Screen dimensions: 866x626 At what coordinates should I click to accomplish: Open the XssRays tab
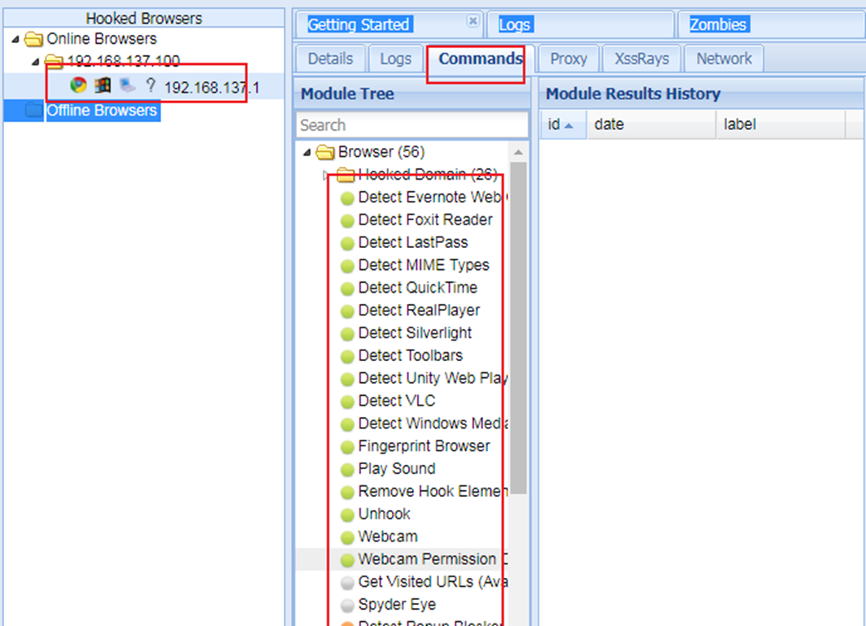641,59
